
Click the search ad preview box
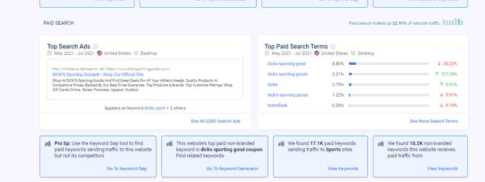145,80
